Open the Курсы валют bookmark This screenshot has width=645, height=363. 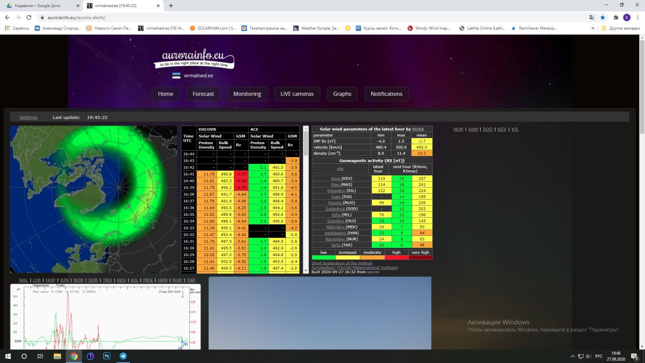coord(378,28)
